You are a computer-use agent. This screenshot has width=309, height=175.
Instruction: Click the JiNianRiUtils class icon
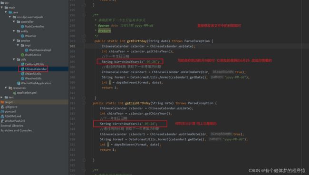22,74
